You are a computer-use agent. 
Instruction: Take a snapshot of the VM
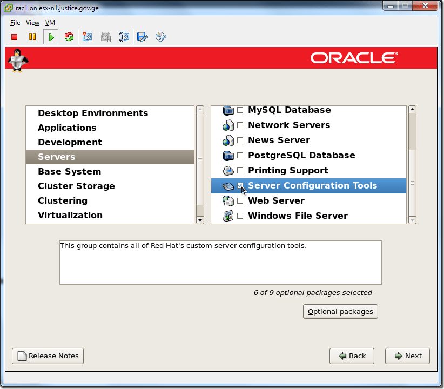coord(87,37)
